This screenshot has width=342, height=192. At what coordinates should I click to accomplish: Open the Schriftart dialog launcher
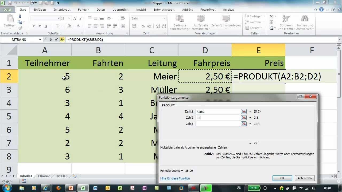83,34
